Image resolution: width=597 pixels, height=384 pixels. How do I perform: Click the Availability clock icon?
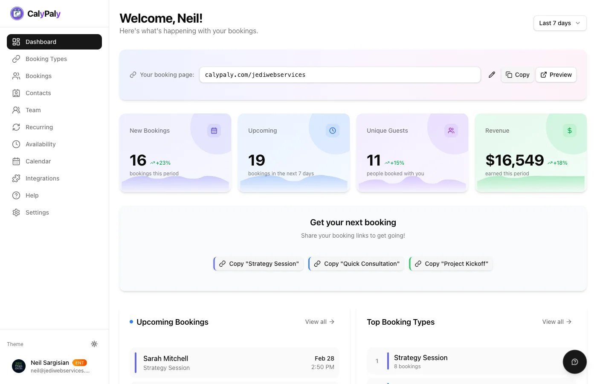16,144
